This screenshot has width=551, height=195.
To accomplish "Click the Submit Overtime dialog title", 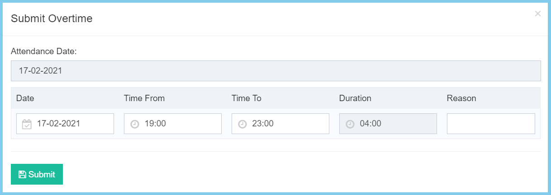I will pyautogui.click(x=52, y=19).
